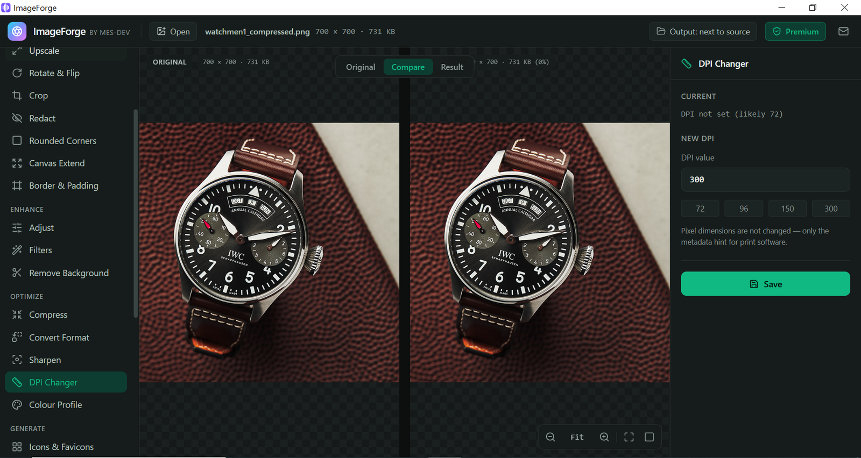This screenshot has width=861, height=458.
Task: Click the DPI Changer ruler icon in sidebar
Action: pyautogui.click(x=17, y=382)
